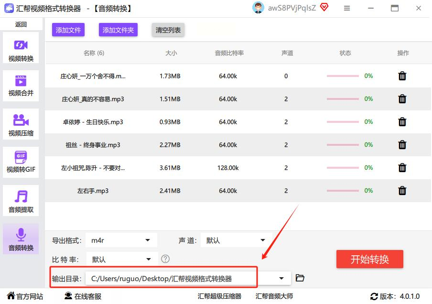Open the 视频合并 video merge module
The image size is (432, 304).
21,85
